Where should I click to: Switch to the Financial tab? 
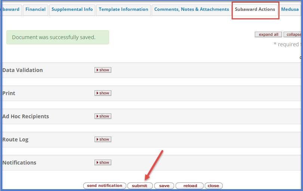(x=35, y=10)
